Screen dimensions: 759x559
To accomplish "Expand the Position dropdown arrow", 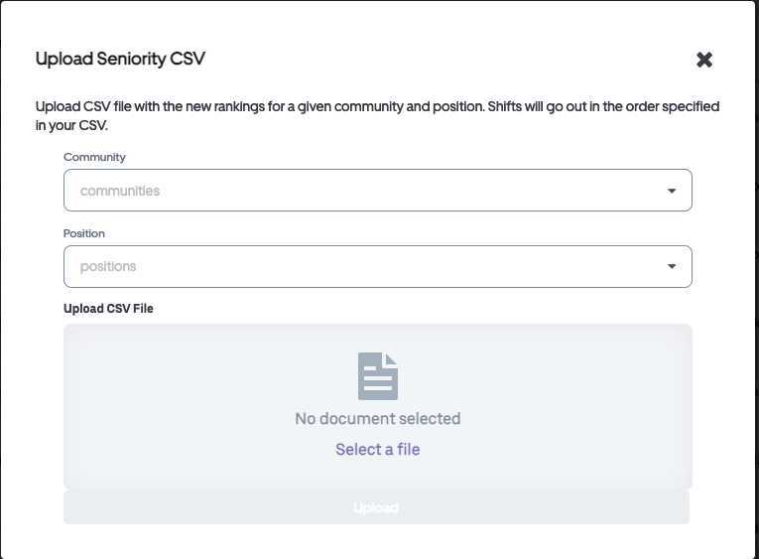I will [672, 266].
